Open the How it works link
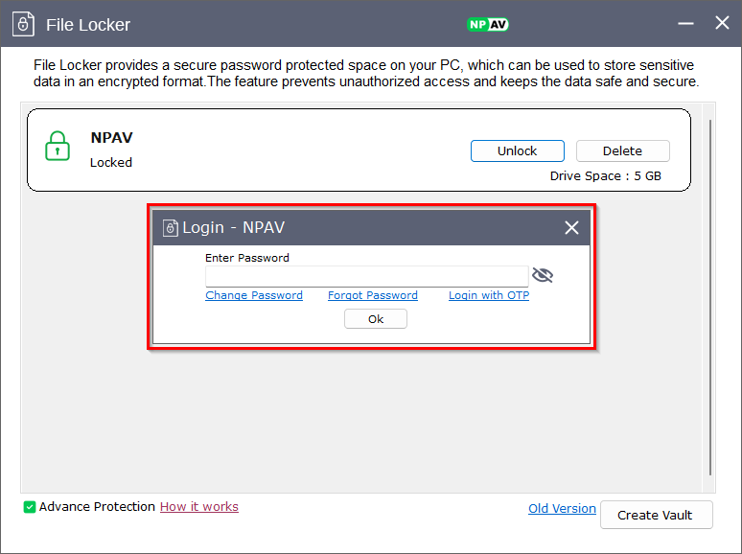The height and width of the screenshot is (554, 742). point(199,507)
